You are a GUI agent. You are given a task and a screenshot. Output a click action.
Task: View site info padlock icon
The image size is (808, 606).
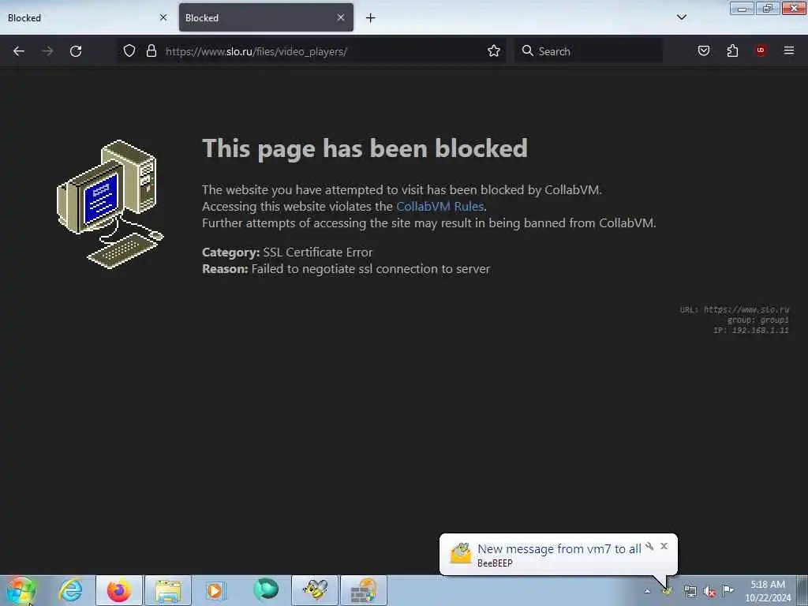[151, 50]
